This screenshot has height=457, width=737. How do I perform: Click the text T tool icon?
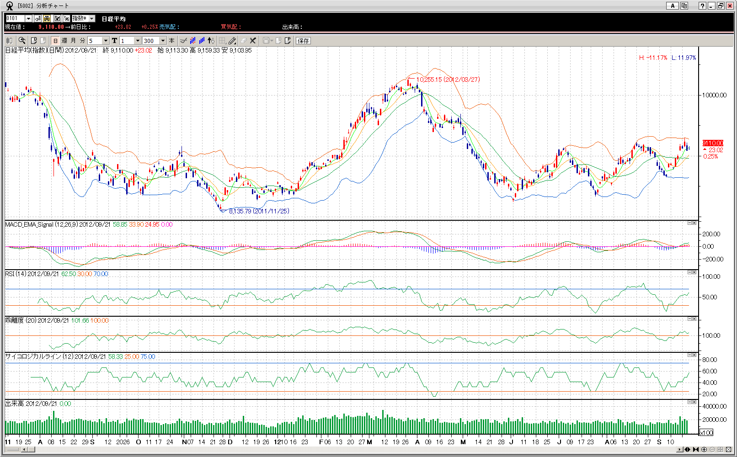pyautogui.click(x=114, y=41)
